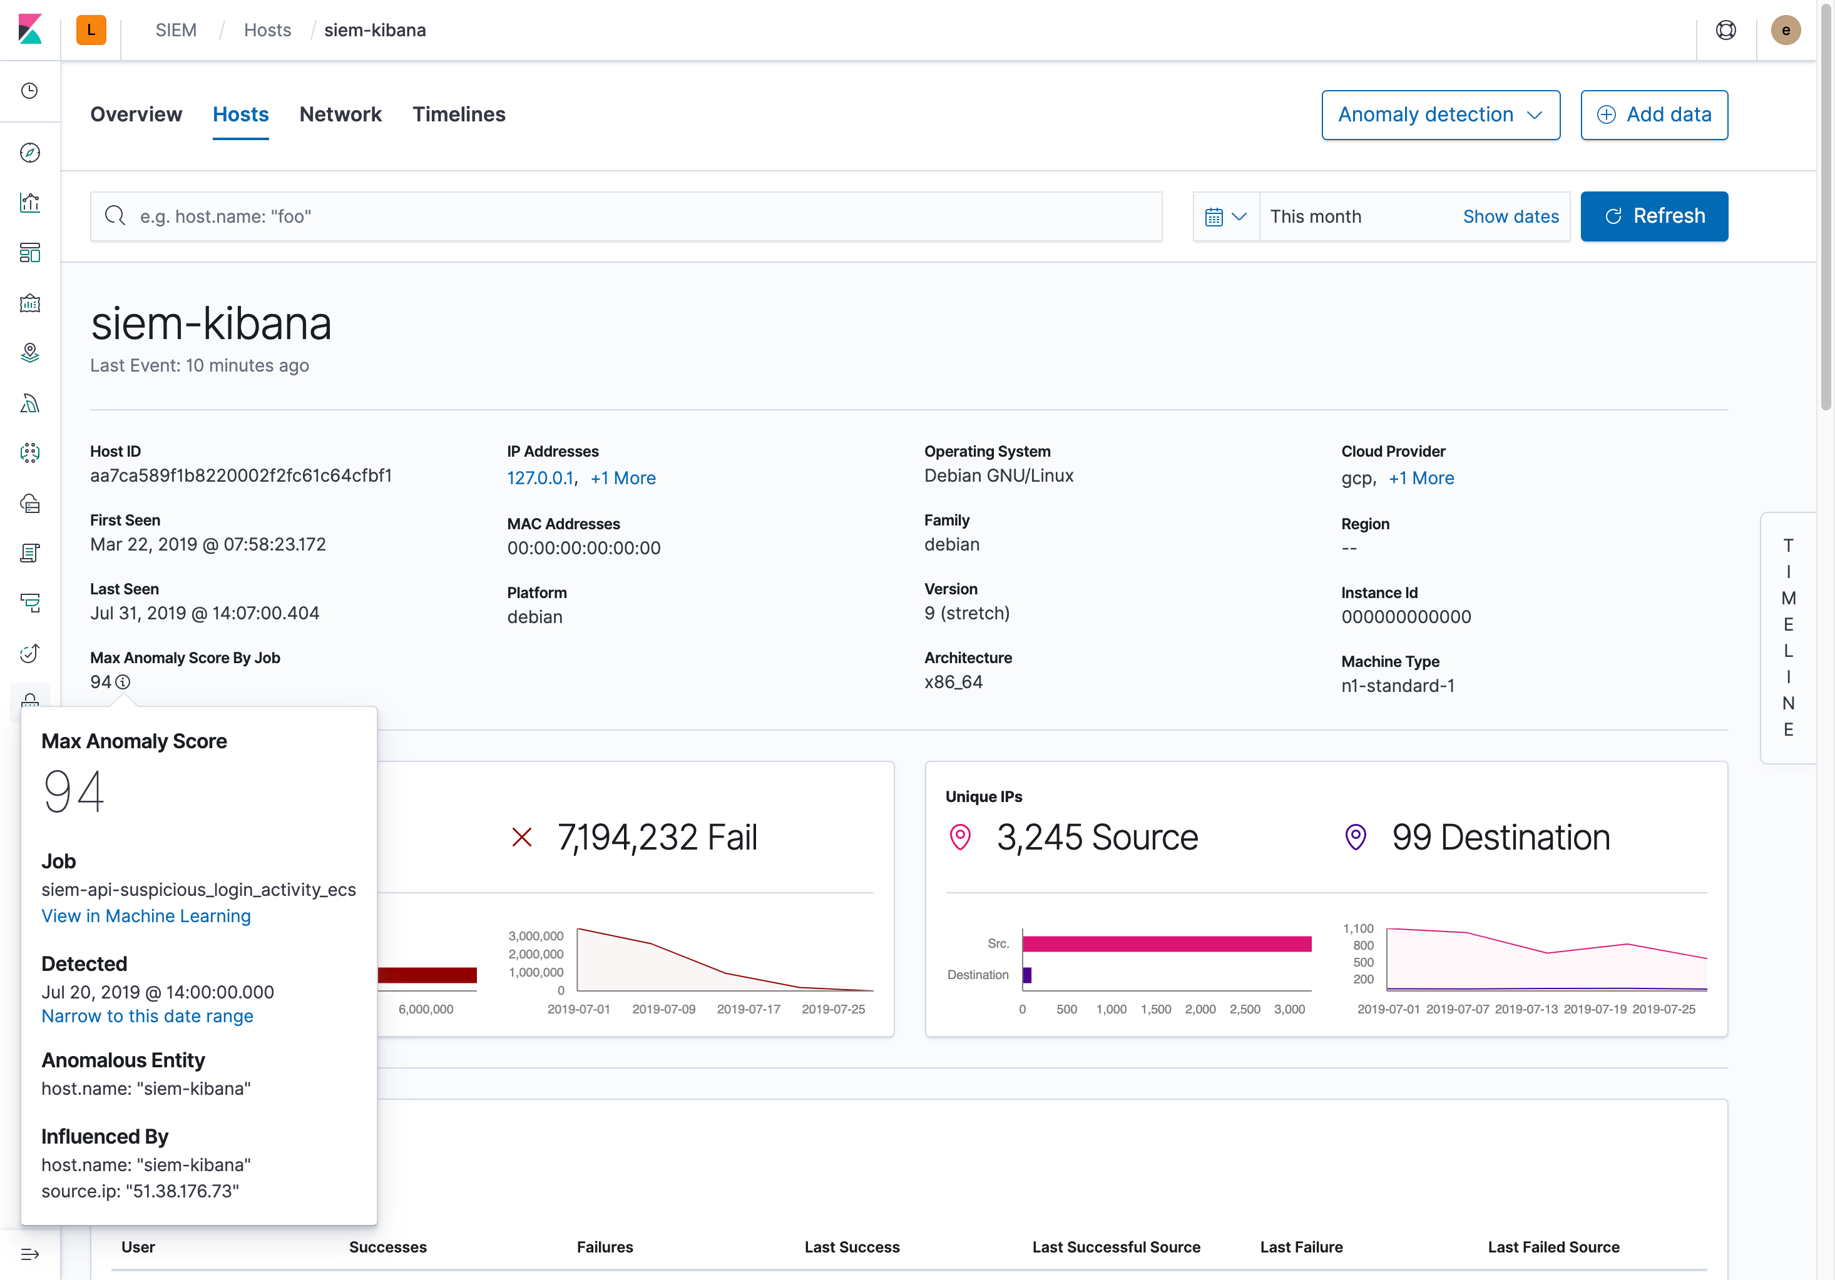Click the anomaly score info icon
This screenshot has height=1280, width=1835.
pyautogui.click(x=122, y=683)
